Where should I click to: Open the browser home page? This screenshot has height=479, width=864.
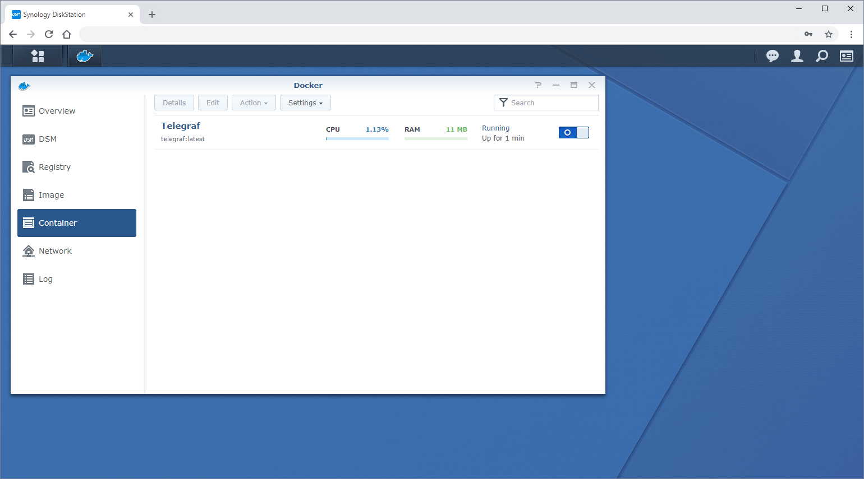click(67, 34)
